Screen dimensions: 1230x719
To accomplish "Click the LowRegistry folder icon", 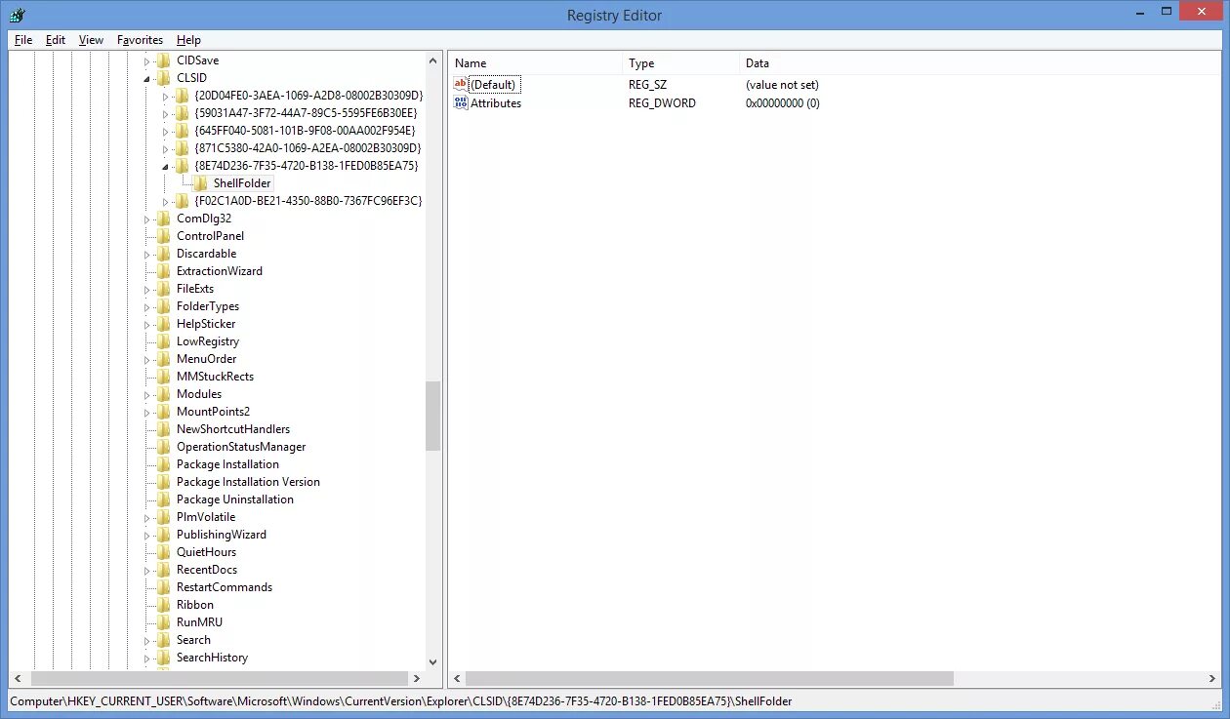I will (163, 341).
